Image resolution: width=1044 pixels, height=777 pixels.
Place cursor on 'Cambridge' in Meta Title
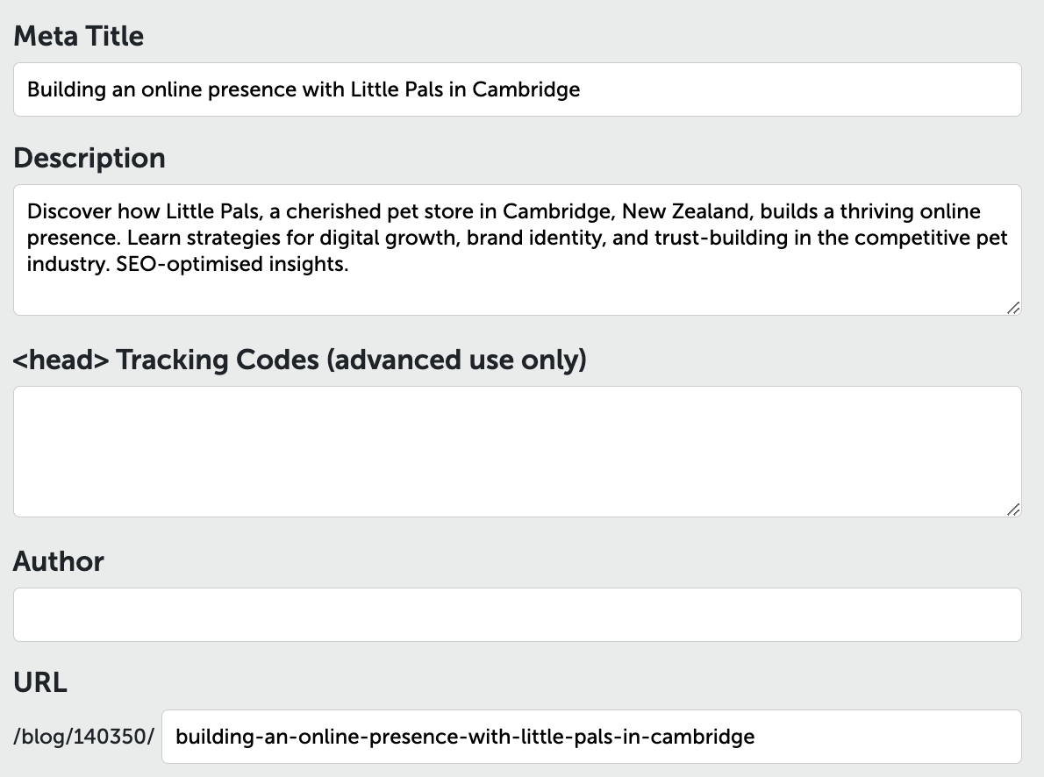pos(526,89)
